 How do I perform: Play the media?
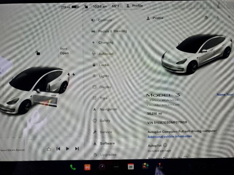coord(67,148)
